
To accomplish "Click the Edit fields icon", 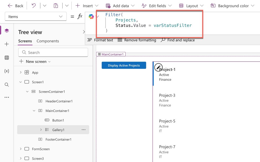I will coord(144,6).
